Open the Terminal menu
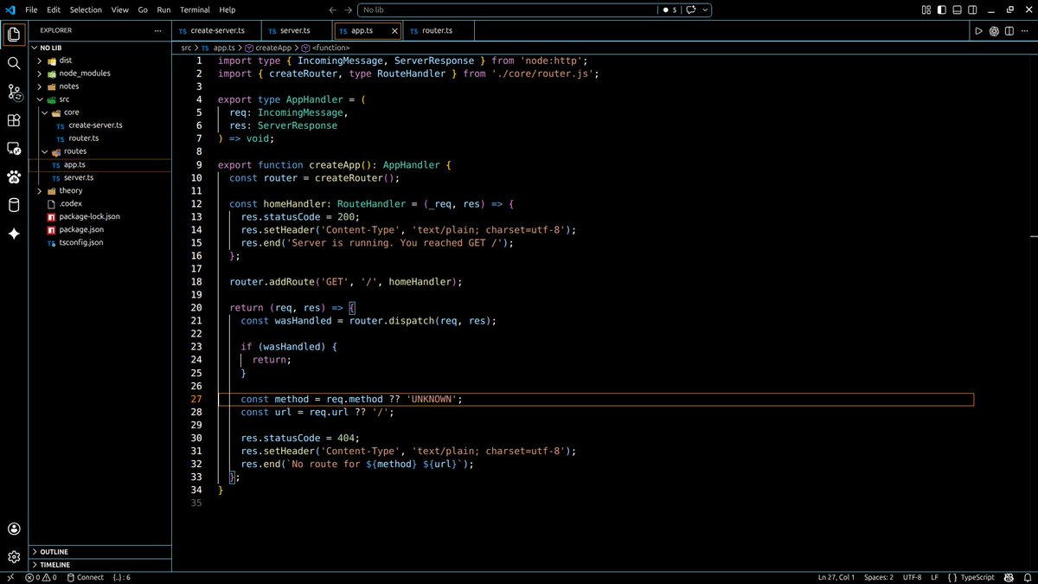 click(195, 10)
